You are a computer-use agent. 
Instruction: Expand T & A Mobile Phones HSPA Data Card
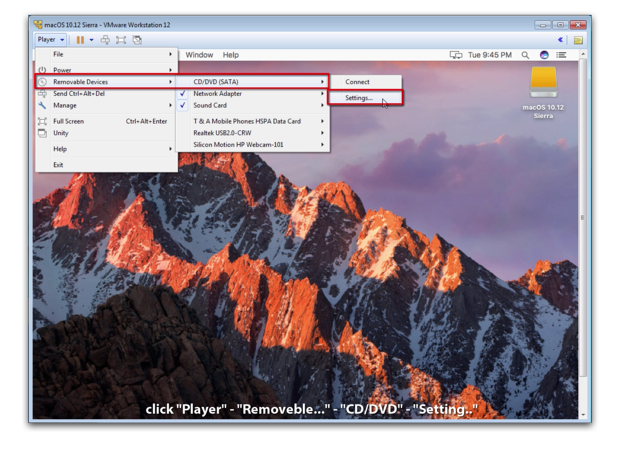253,121
